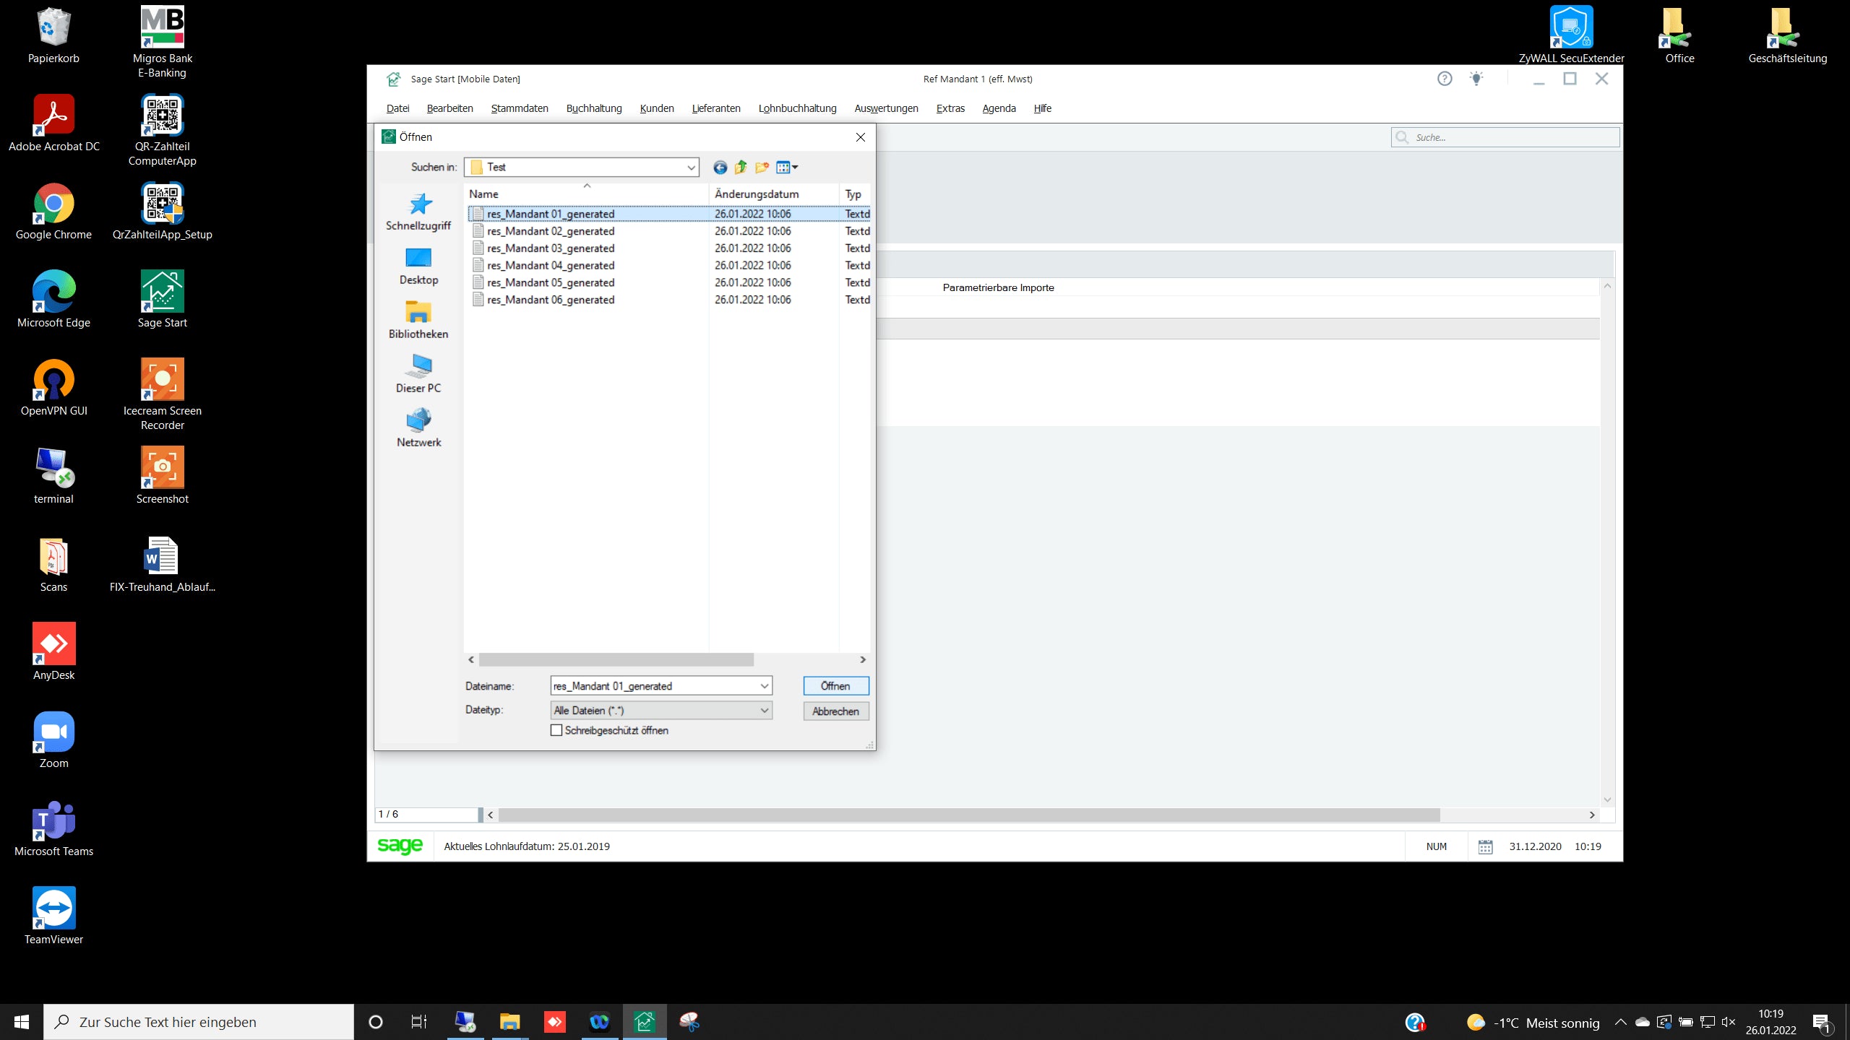Click the help question mark icon in title bar
Viewport: 1850px width, 1040px height.
point(1444,79)
